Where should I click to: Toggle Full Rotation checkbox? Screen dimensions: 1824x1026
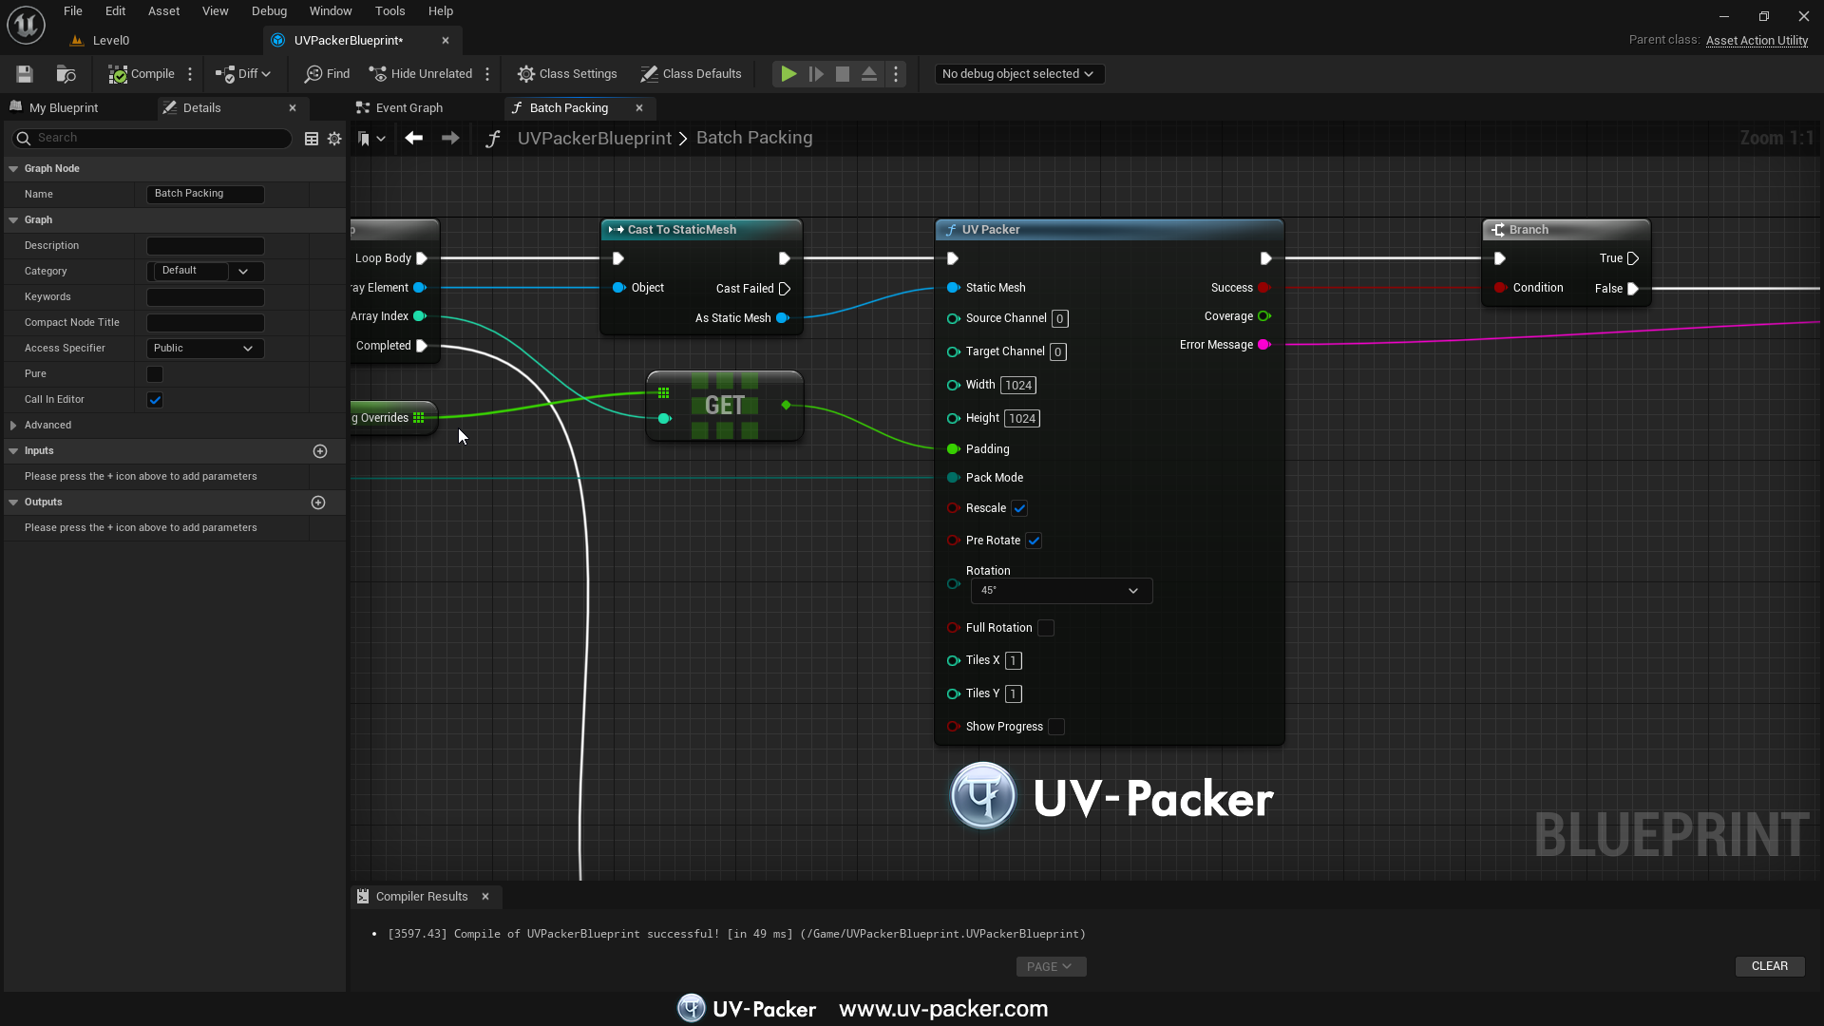[1046, 629]
